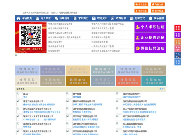
Task: Click the orange-red 推荐单位 tile in second row
Action: click(x=128, y=81)
